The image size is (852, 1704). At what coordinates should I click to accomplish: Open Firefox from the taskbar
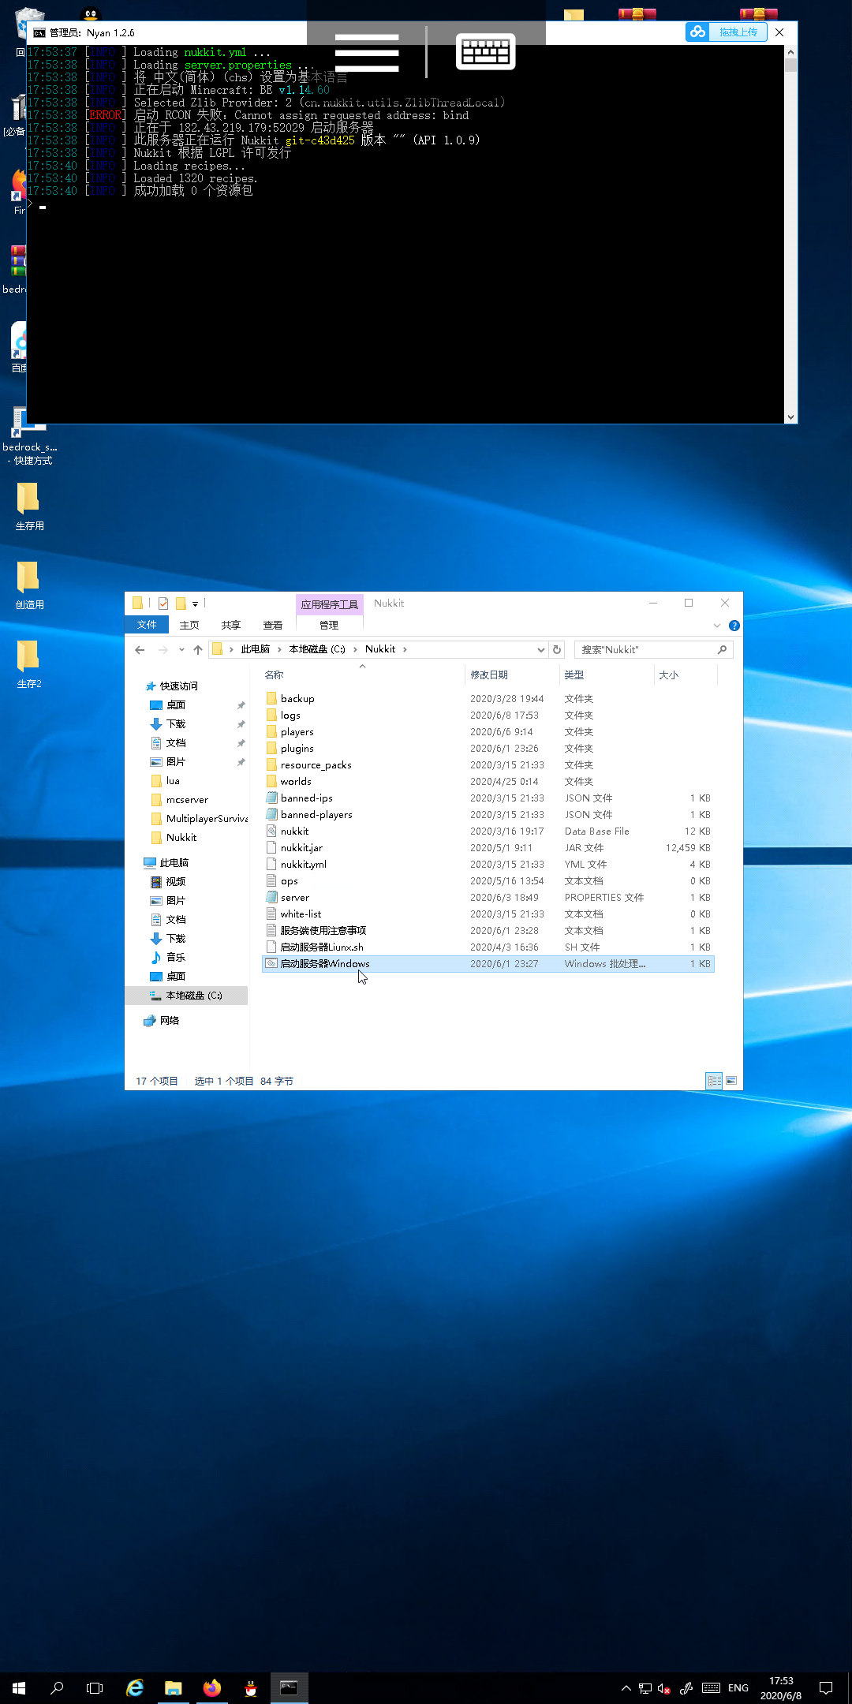pos(212,1688)
